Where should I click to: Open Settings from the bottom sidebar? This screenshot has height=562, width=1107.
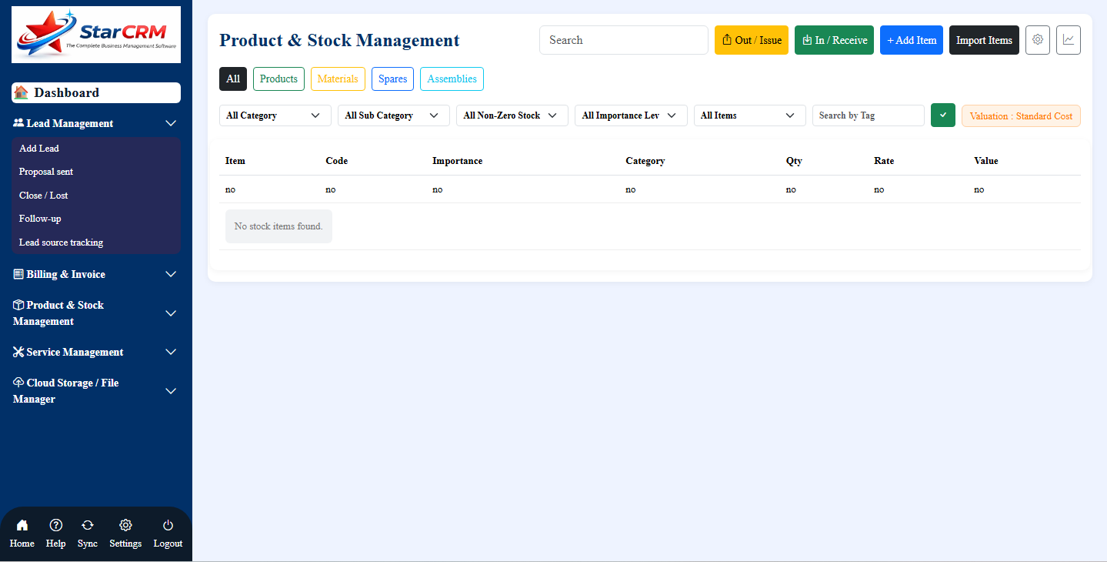[125, 532]
